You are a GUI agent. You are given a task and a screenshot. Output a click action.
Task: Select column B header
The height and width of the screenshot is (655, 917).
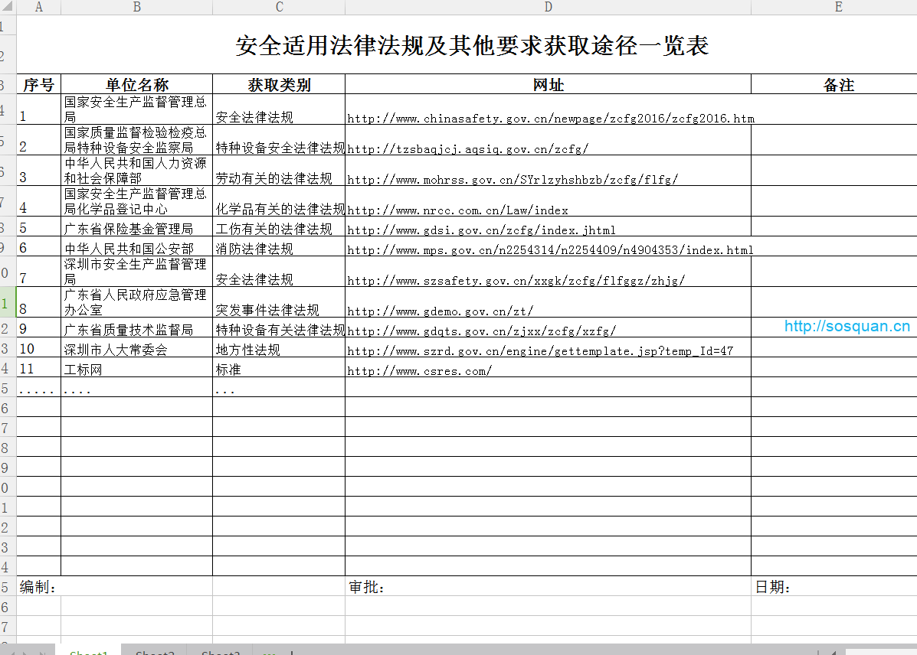tap(136, 7)
